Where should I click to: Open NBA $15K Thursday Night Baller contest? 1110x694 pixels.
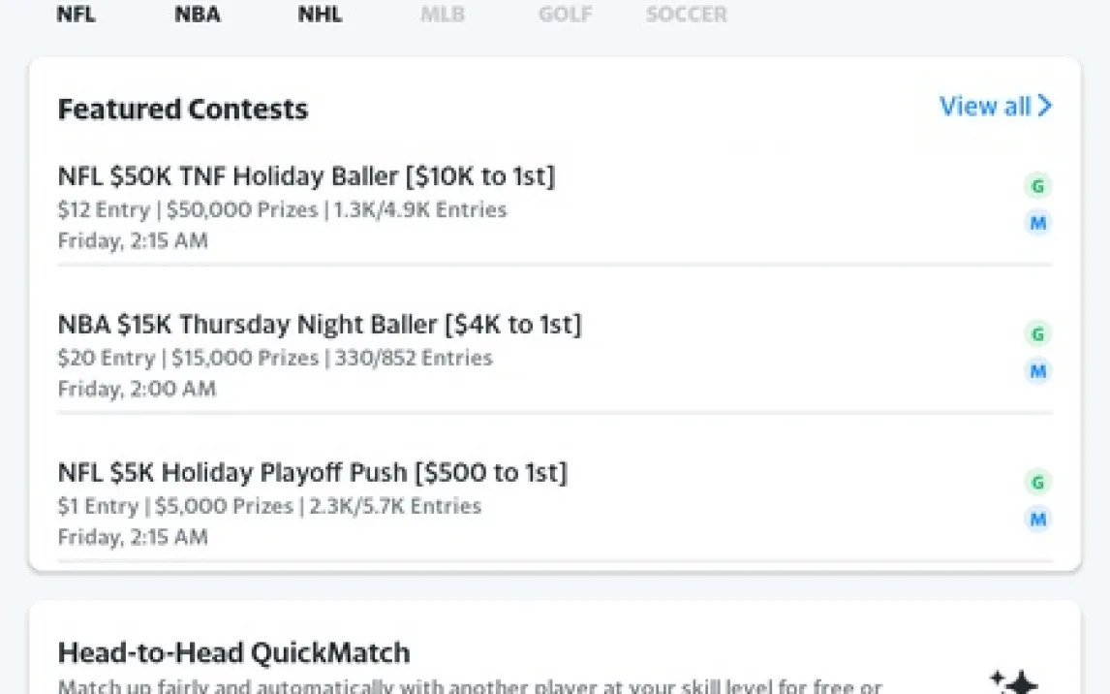point(320,325)
